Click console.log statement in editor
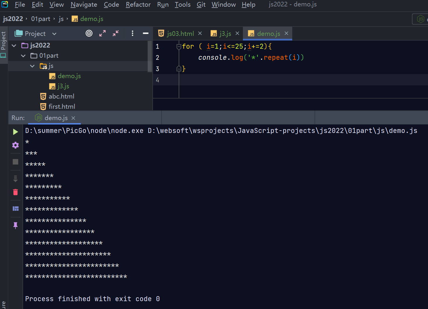This screenshot has width=428, height=309. tap(251, 58)
